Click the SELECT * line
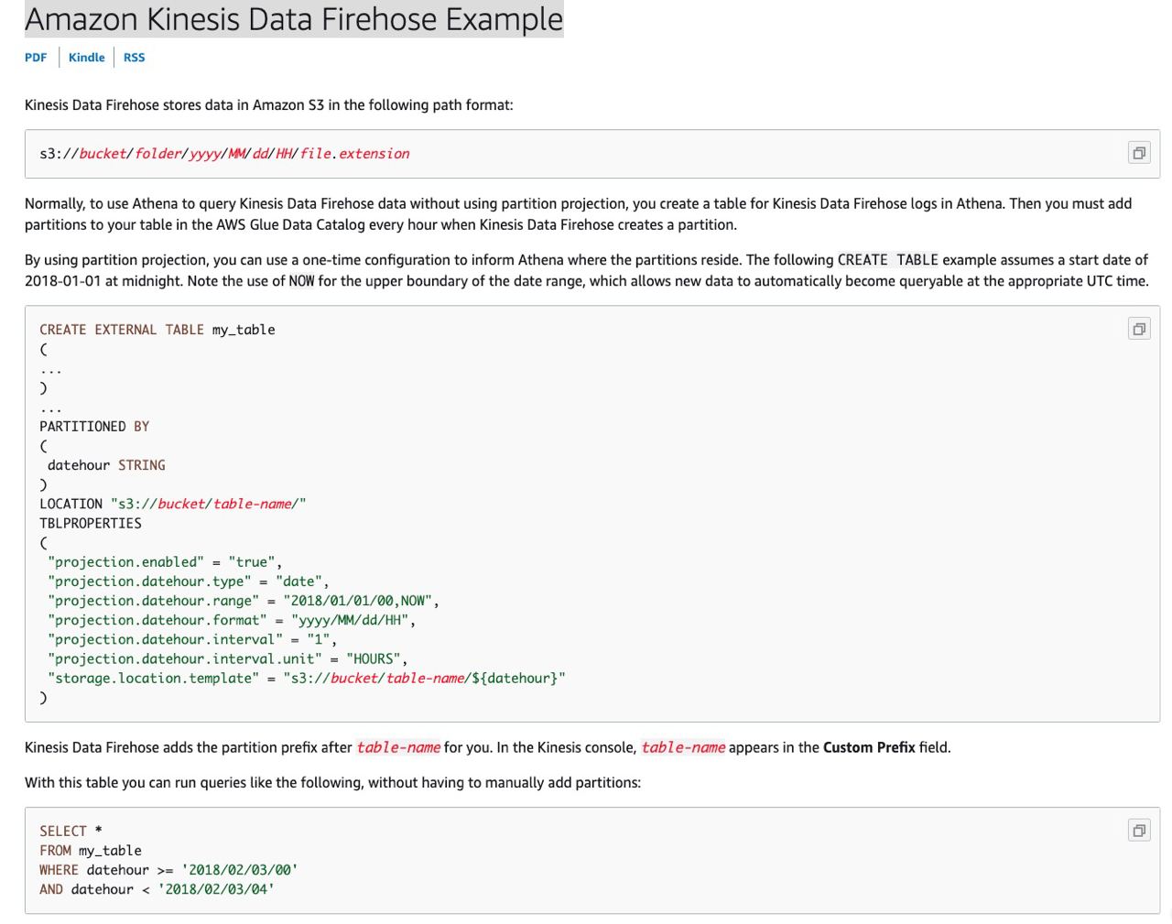The width and height of the screenshot is (1172, 924). (71, 832)
